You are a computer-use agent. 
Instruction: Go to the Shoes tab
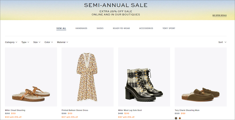coord(100,28)
